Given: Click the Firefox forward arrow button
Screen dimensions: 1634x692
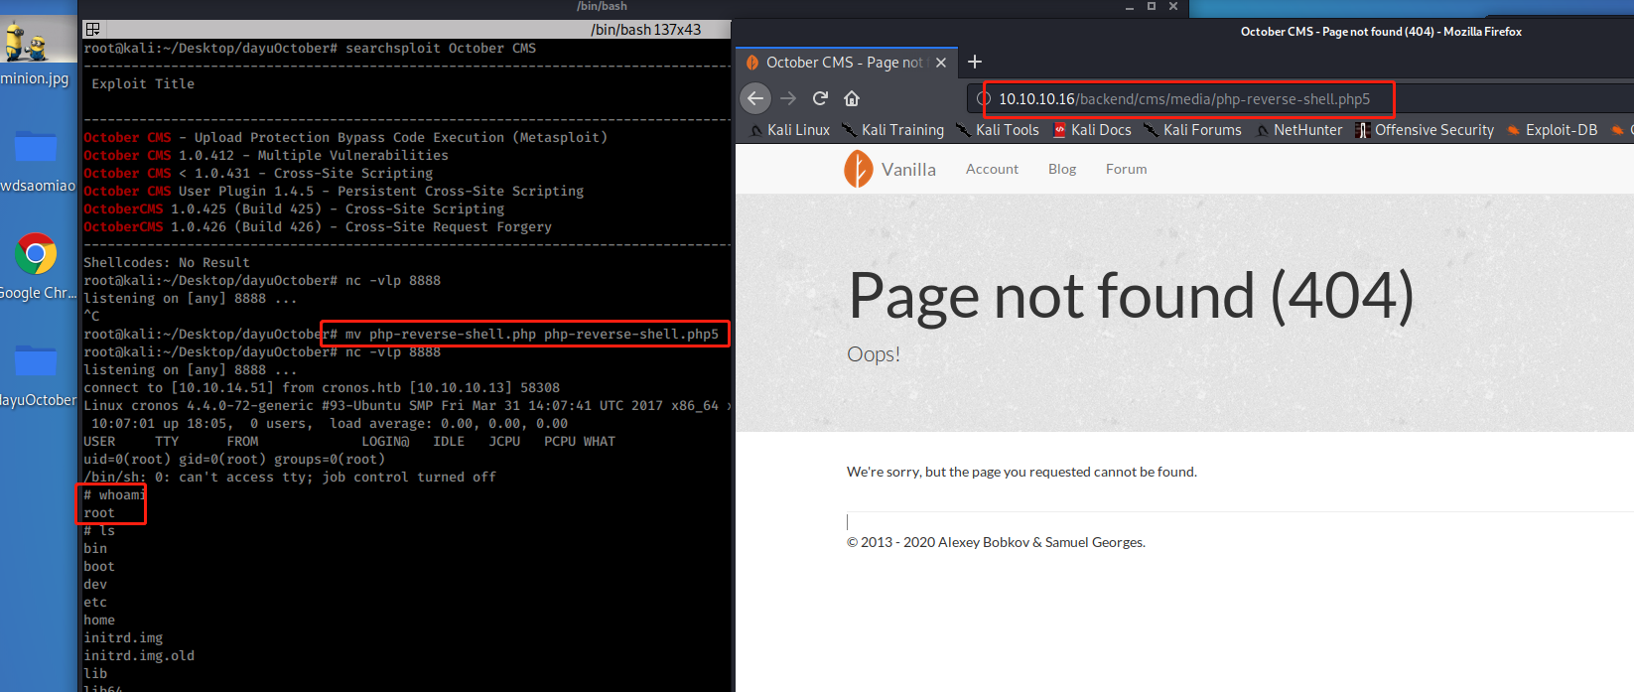Looking at the screenshot, I should tap(788, 98).
